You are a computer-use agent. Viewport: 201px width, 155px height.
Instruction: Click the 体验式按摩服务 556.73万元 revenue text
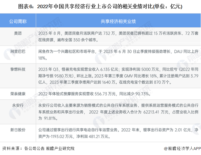tap(94, 94)
